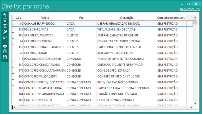
Task: Click the Pai column header
Action: (x=81, y=18)
